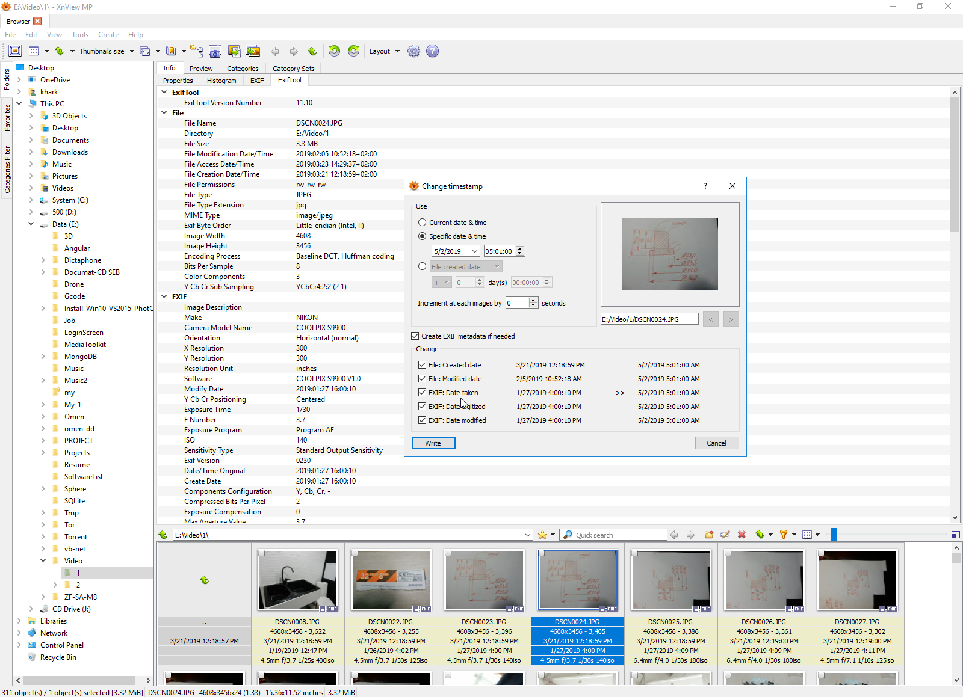
Task: Click the thumbnail size slider handle
Action: click(x=834, y=535)
